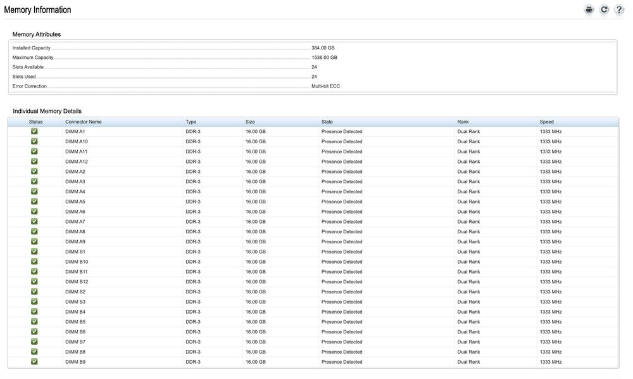Click the green status icon for DIMM B12
Image resolution: width=633 pixels, height=379 pixels.
(x=34, y=281)
